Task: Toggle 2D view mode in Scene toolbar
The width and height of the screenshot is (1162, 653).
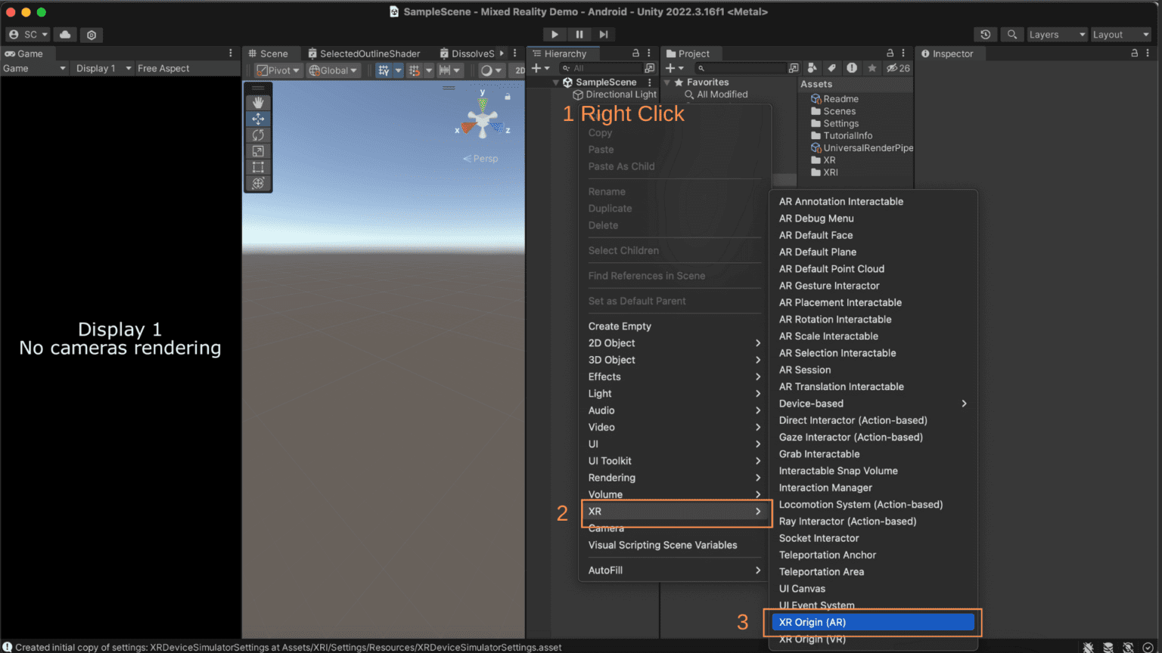Action: (x=519, y=70)
